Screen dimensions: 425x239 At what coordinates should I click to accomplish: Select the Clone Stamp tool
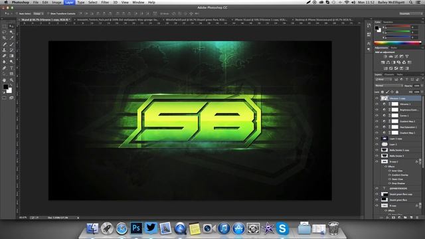tap(5, 50)
